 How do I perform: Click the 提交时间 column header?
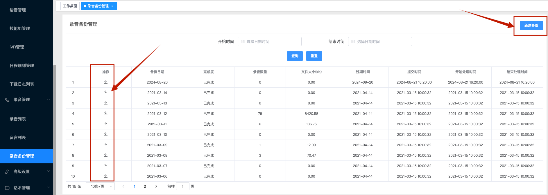pos(414,72)
